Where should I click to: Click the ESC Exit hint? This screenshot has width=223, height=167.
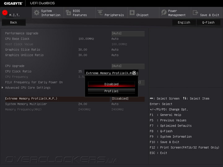pos(158,153)
